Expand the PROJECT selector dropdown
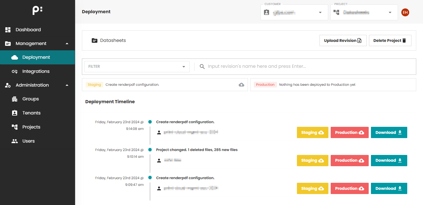 coord(390,12)
